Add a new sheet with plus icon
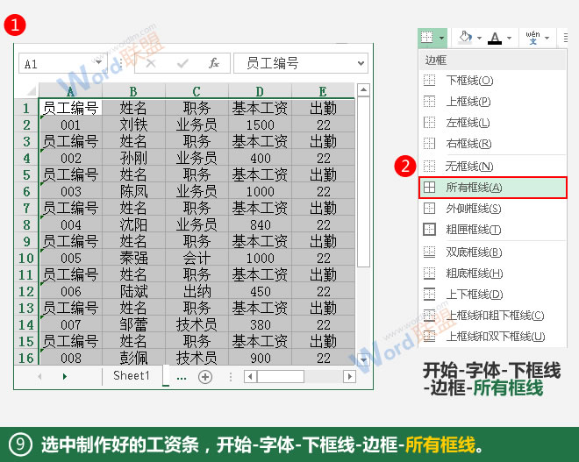Viewport: 579px width, 462px height. pyautogui.click(x=205, y=376)
